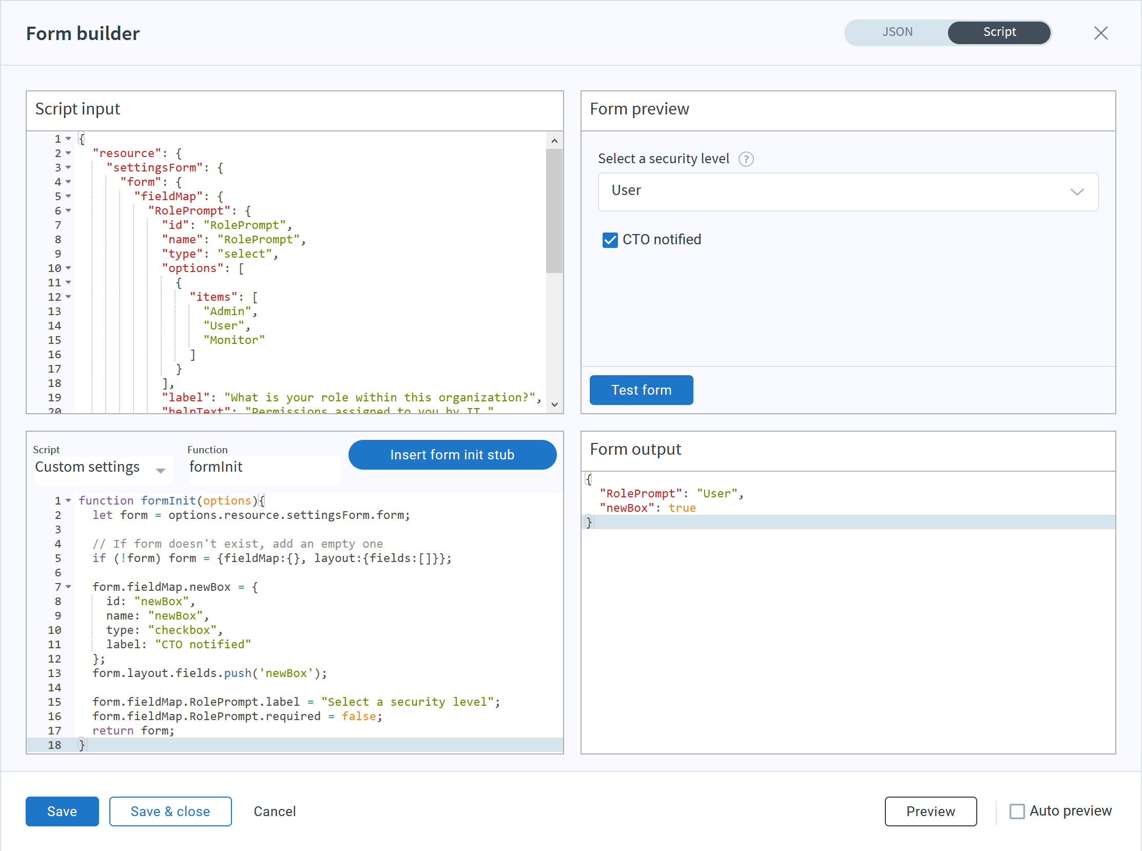Open the security level dropdown showing User
This screenshot has width=1142, height=851.
[847, 191]
